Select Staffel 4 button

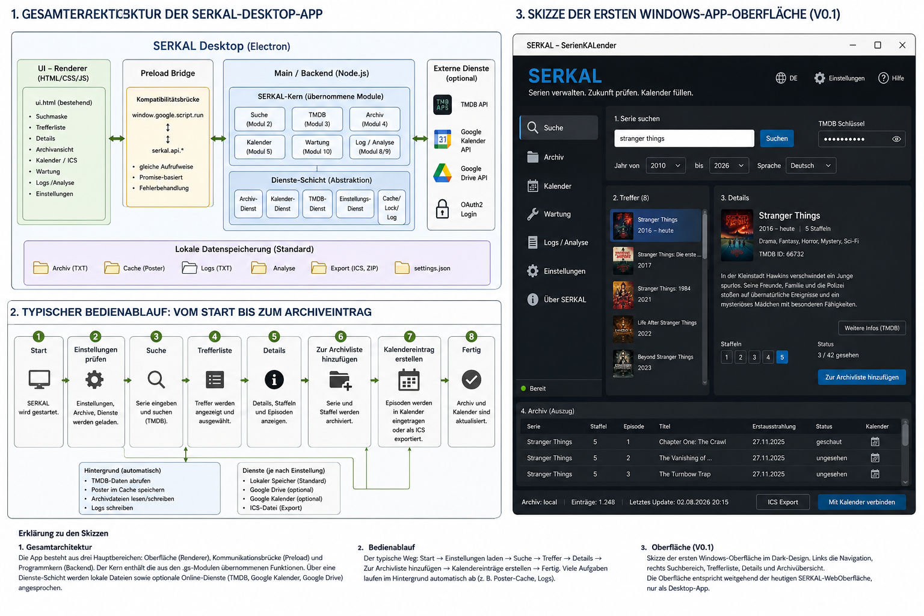click(x=768, y=357)
